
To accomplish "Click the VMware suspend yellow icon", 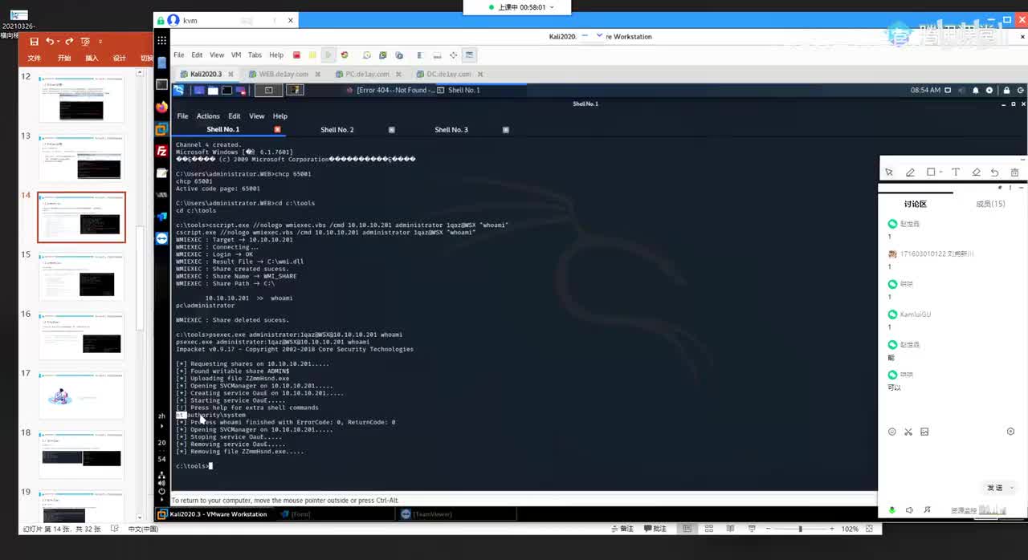I will pyautogui.click(x=312, y=55).
